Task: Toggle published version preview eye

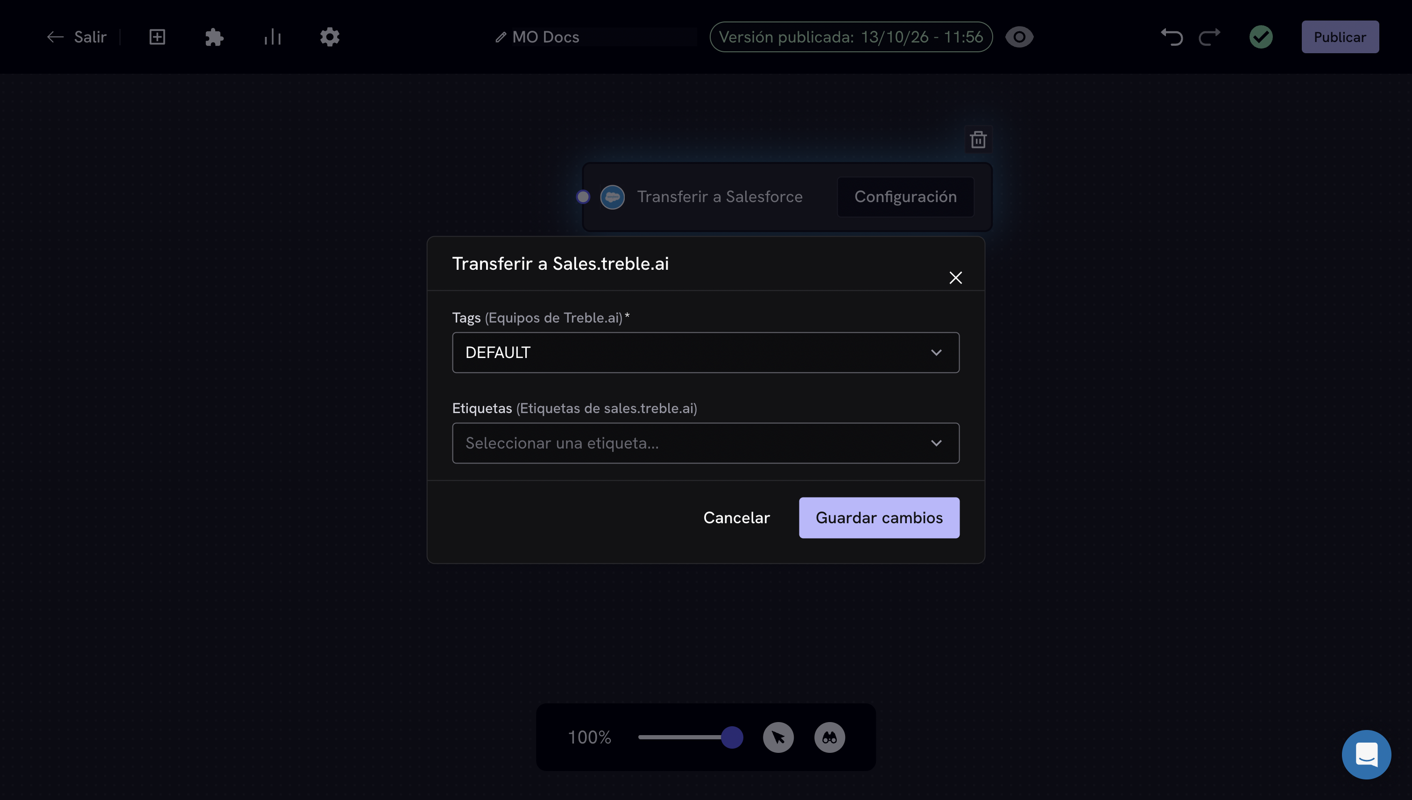Action: coord(1019,37)
